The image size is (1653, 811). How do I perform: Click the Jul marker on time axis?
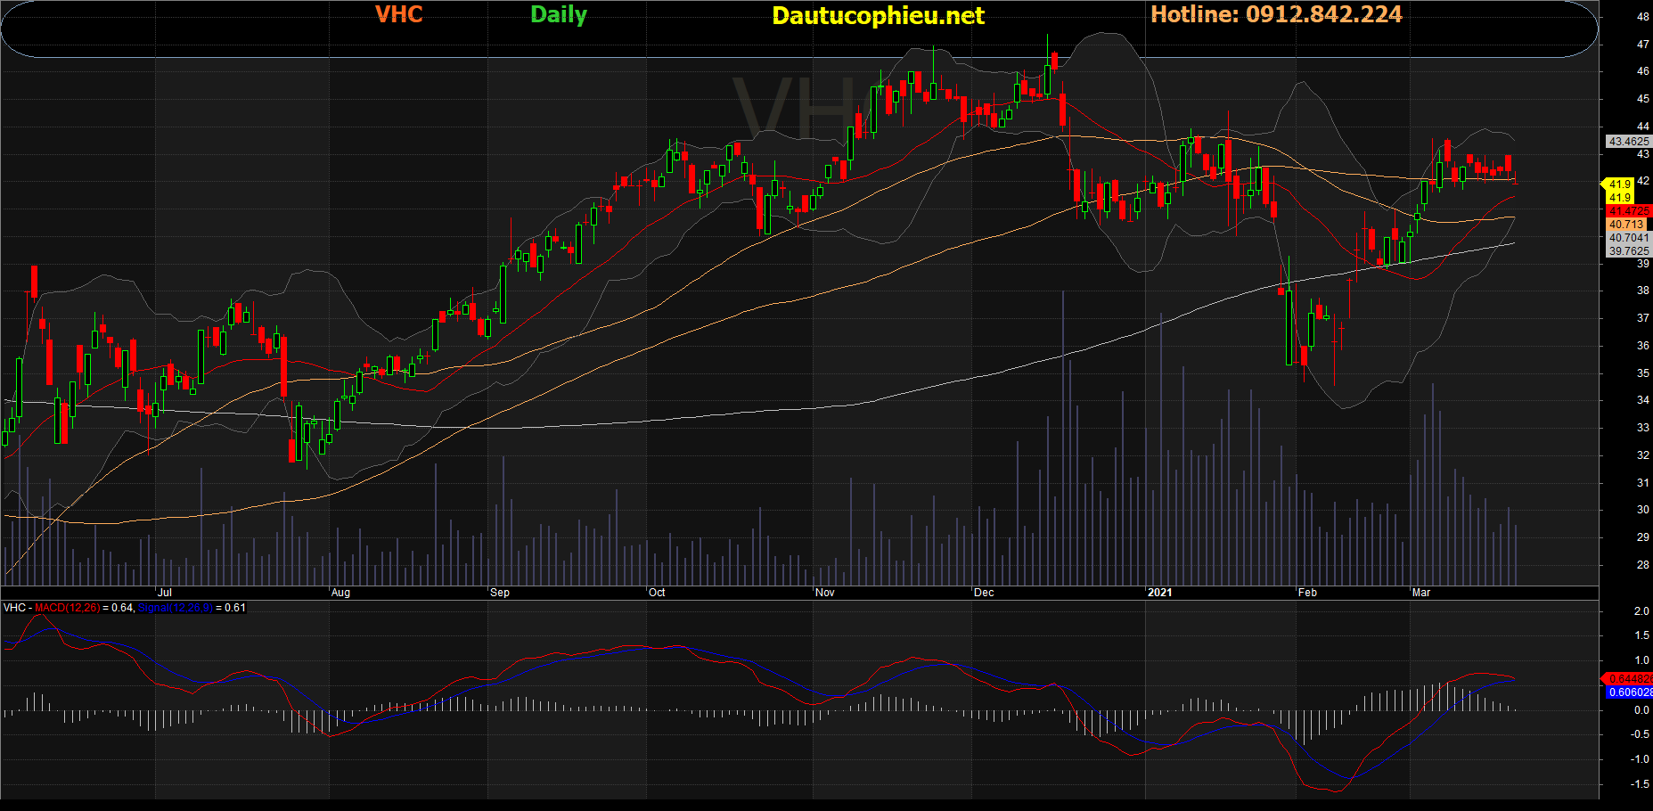pyautogui.click(x=165, y=593)
